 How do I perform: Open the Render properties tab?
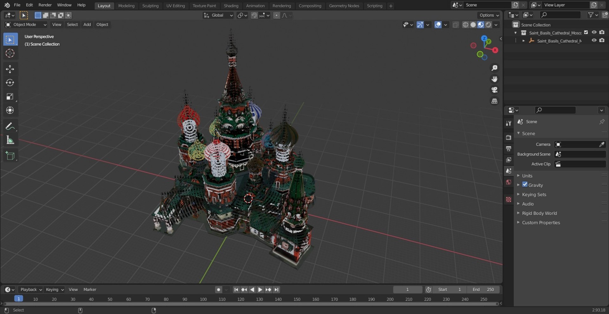coord(509,138)
